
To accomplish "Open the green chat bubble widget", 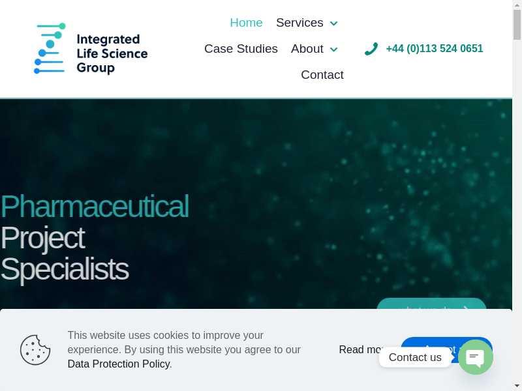I will coord(475,357).
